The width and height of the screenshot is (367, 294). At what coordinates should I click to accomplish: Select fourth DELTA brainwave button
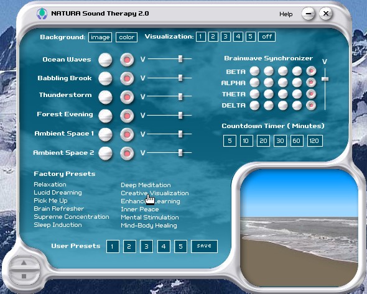tap(297, 105)
